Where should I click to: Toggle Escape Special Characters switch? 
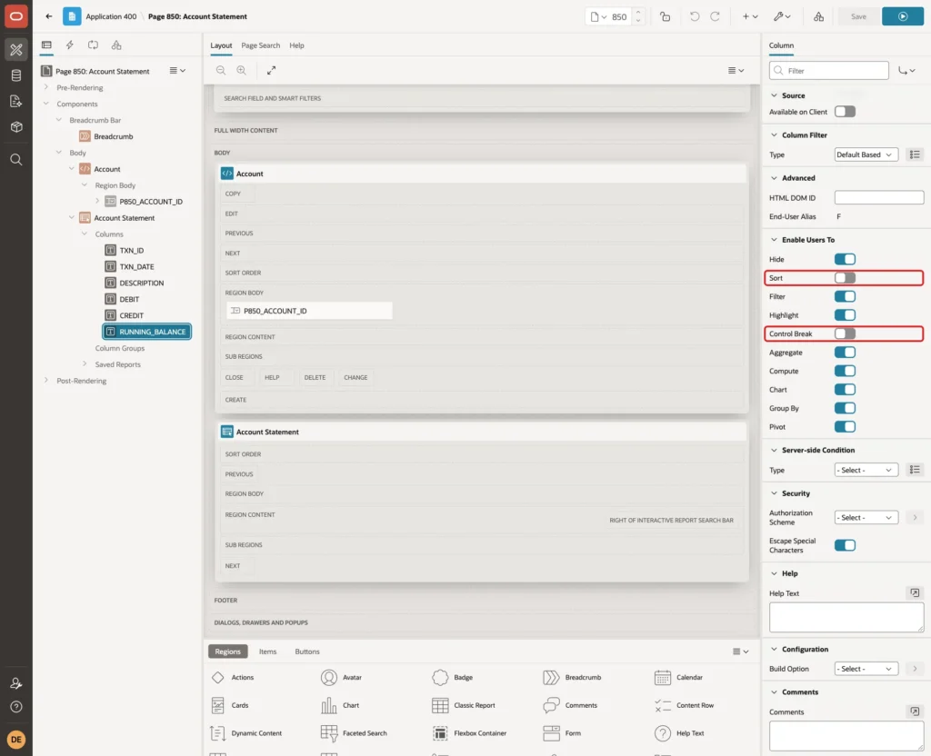coord(845,545)
